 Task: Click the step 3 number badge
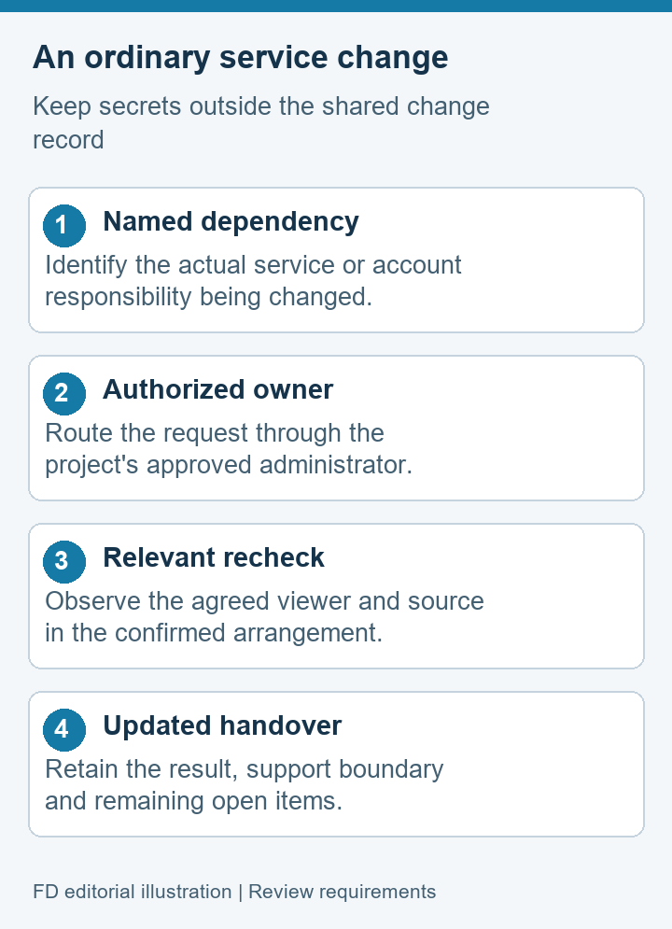[x=64, y=562]
